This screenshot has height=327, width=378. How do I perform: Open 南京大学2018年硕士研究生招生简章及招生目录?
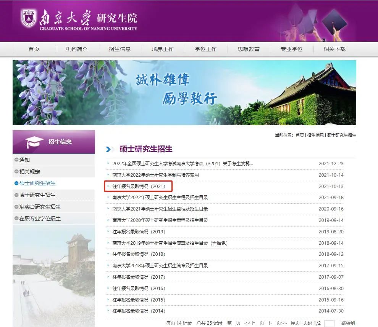coord(160,266)
